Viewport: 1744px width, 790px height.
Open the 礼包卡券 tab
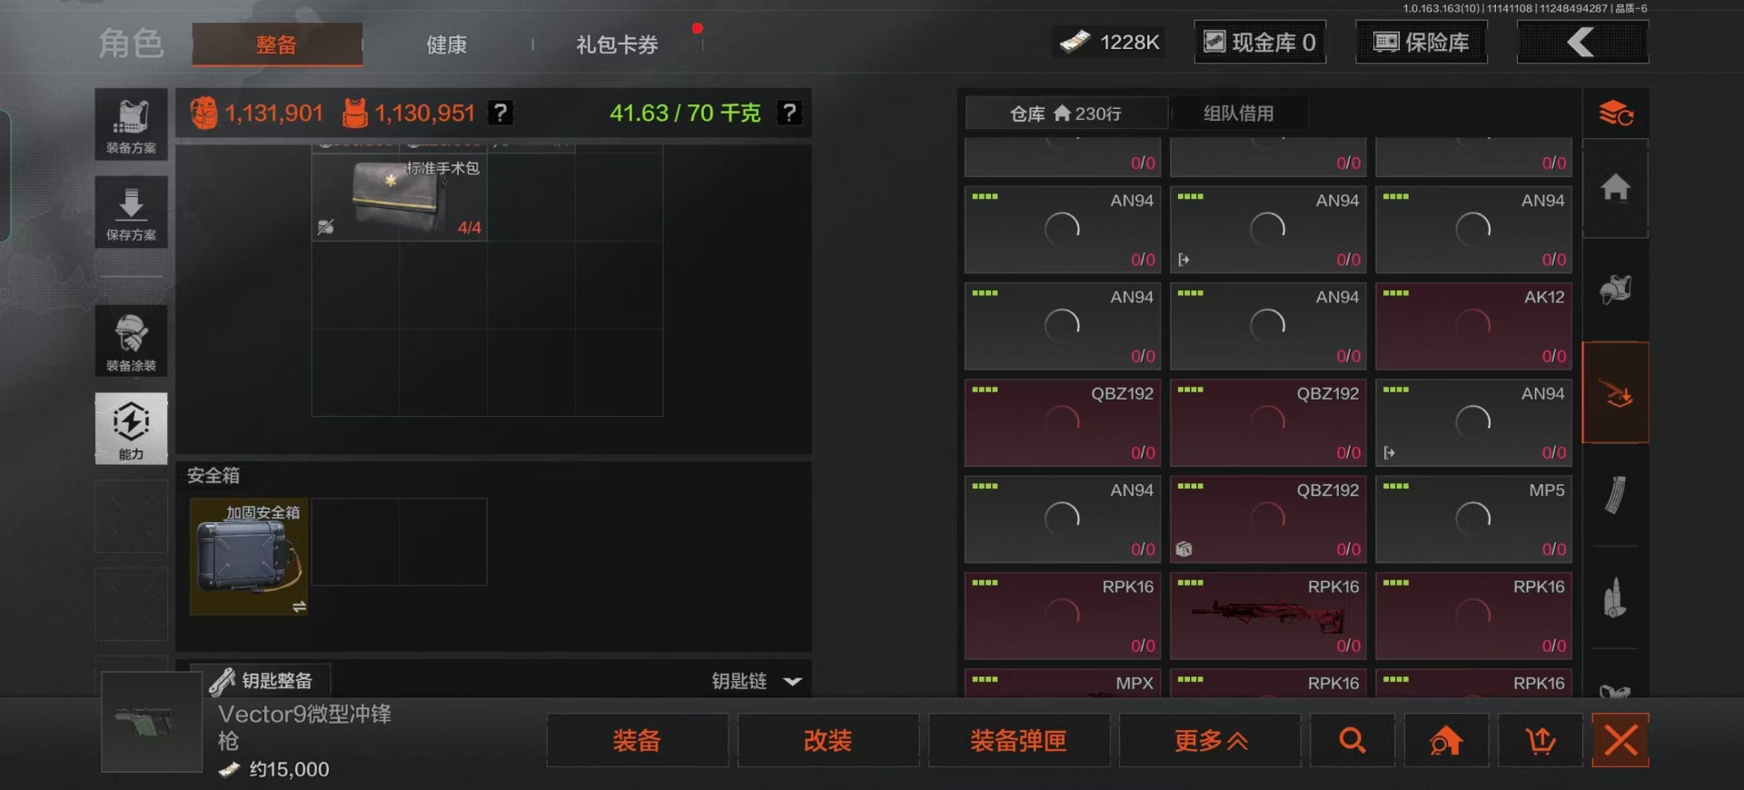617,44
